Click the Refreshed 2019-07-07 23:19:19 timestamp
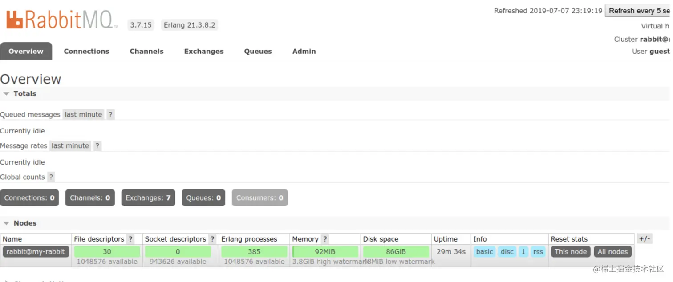Viewport: 673px width, 282px height. [548, 11]
